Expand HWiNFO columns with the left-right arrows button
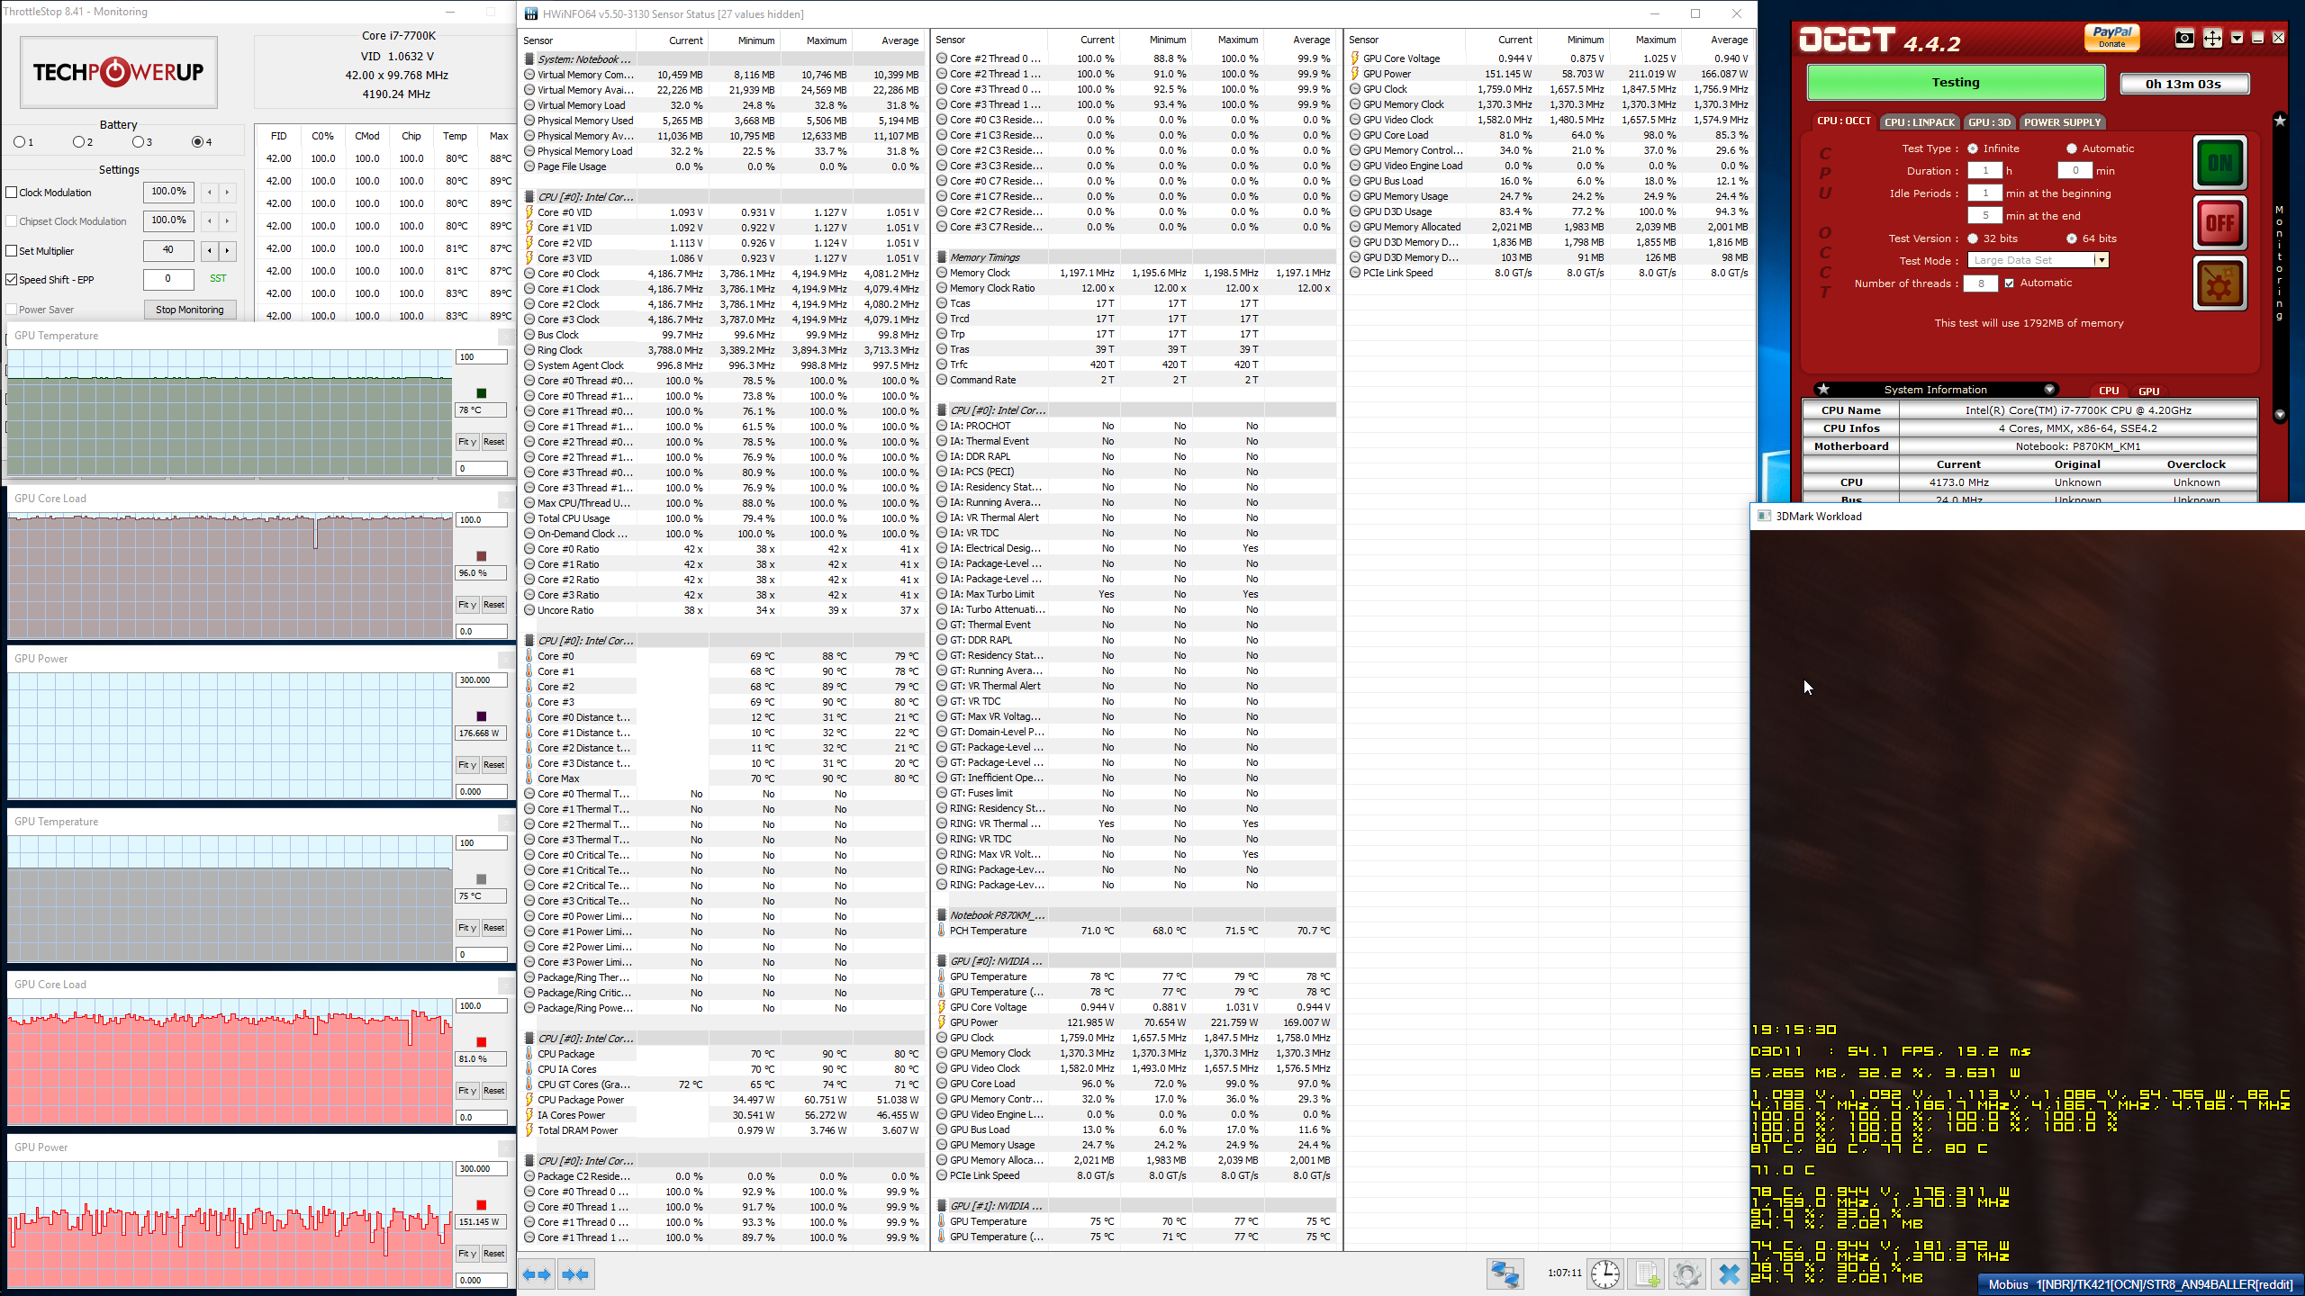This screenshot has height=1296, width=2305. [537, 1274]
